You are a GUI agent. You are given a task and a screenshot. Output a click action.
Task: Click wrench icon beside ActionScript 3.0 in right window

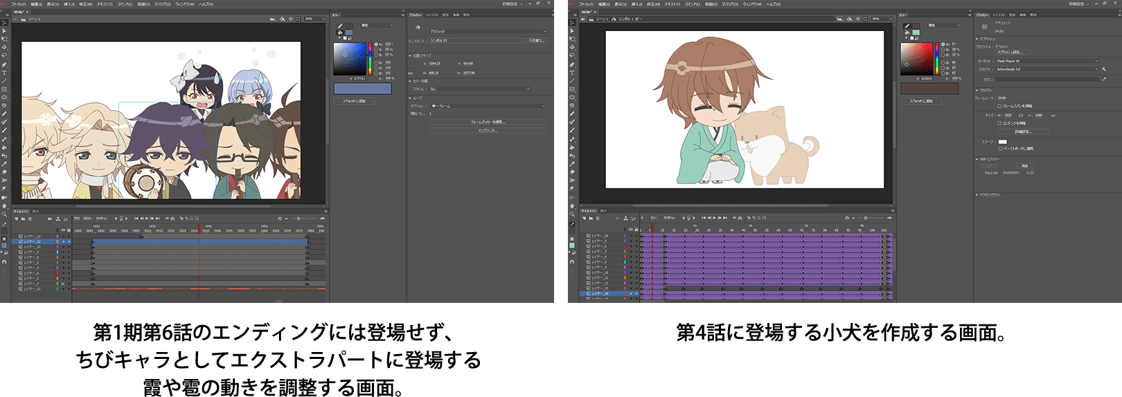coord(1104,69)
